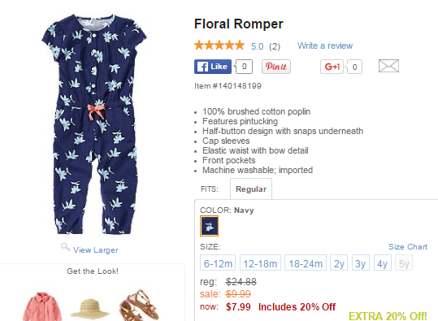Choose size 4y option

(x=383, y=262)
